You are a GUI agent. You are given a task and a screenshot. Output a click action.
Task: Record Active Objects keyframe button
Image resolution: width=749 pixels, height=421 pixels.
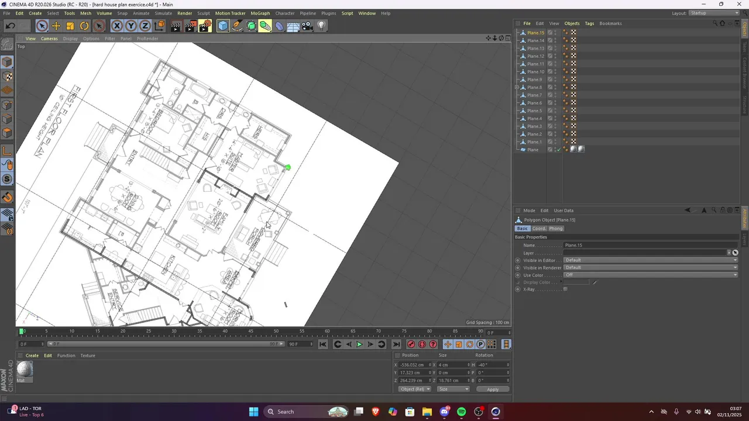coord(411,344)
